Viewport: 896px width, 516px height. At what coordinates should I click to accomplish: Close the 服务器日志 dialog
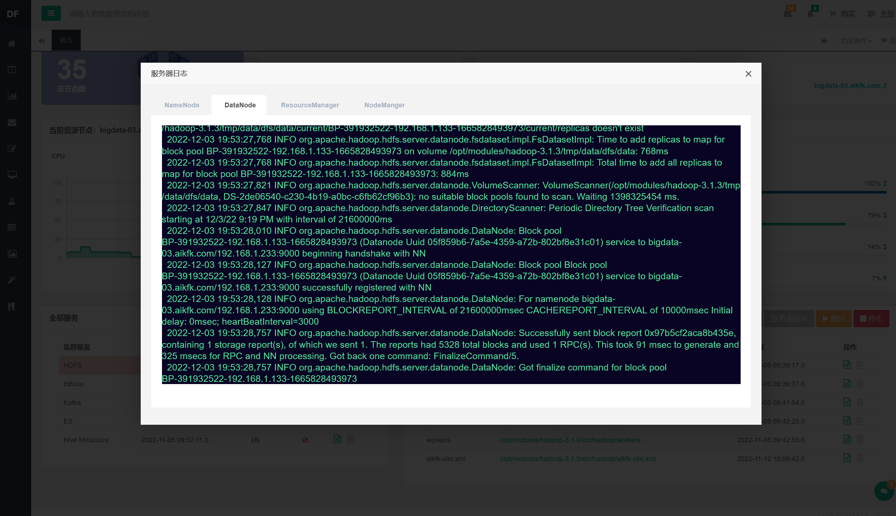click(x=748, y=74)
